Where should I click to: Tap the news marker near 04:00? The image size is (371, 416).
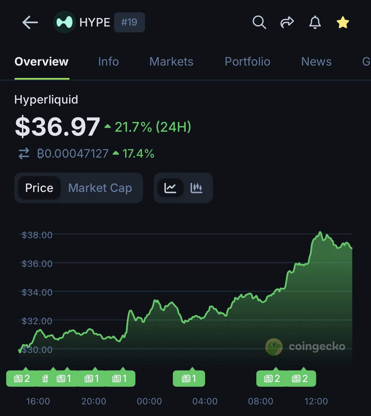click(x=189, y=378)
